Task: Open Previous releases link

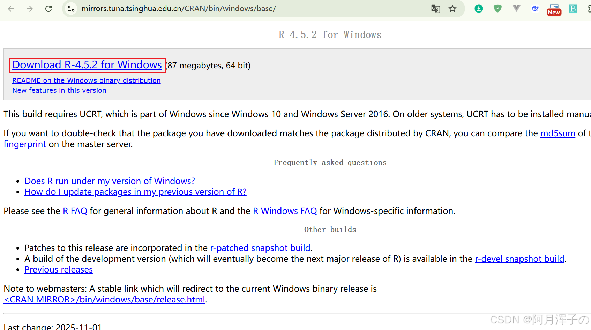Action: point(59,270)
